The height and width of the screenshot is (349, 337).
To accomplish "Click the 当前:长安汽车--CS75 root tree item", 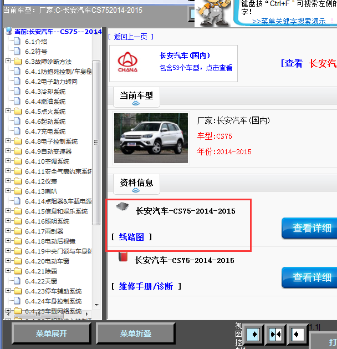I will click(x=58, y=32).
